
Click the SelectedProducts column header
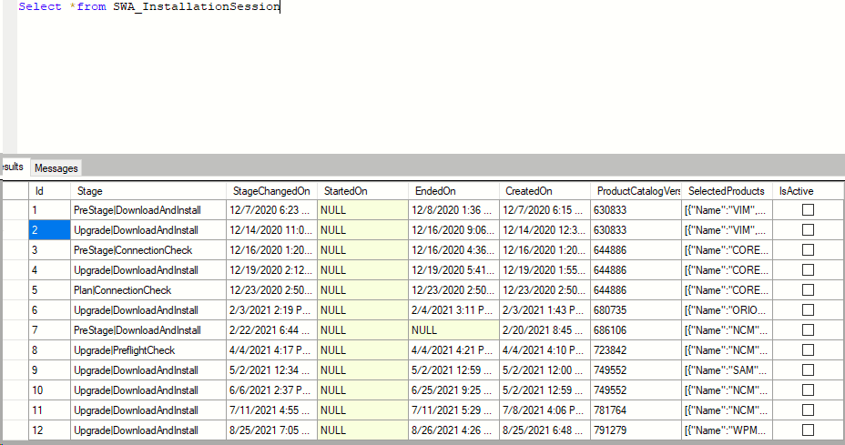[727, 191]
